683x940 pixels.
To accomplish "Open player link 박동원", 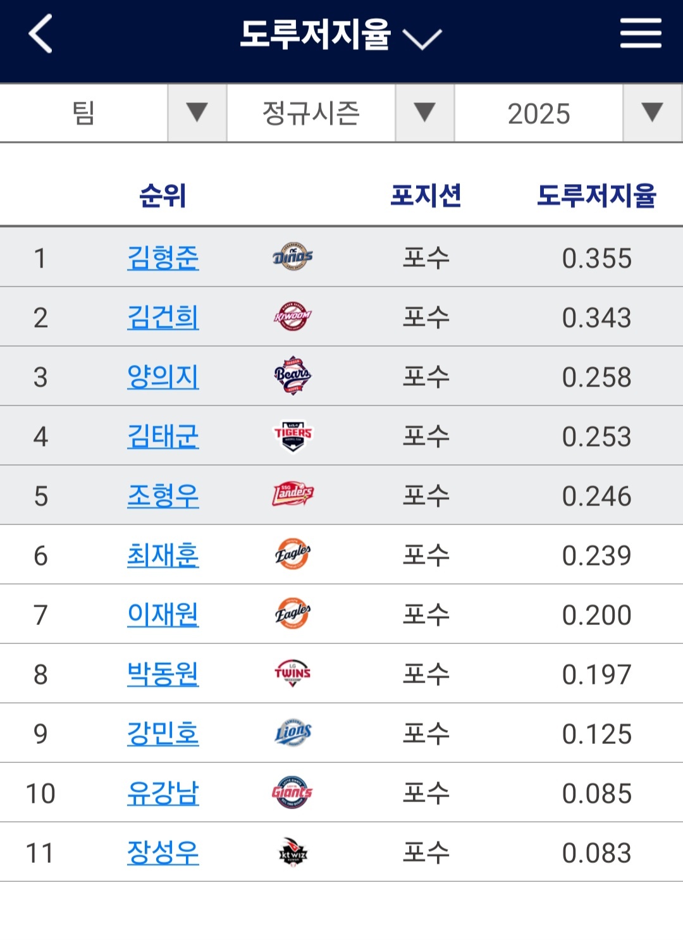I will tap(163, 674).
